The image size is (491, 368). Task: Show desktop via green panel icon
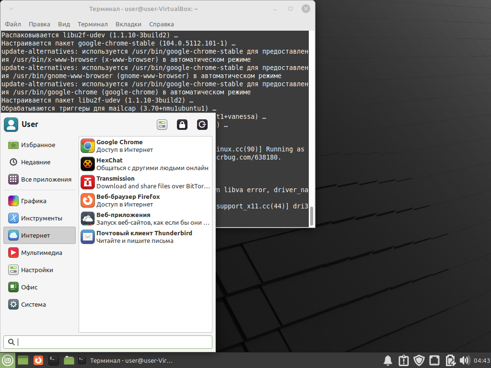(x=23, y=360)
